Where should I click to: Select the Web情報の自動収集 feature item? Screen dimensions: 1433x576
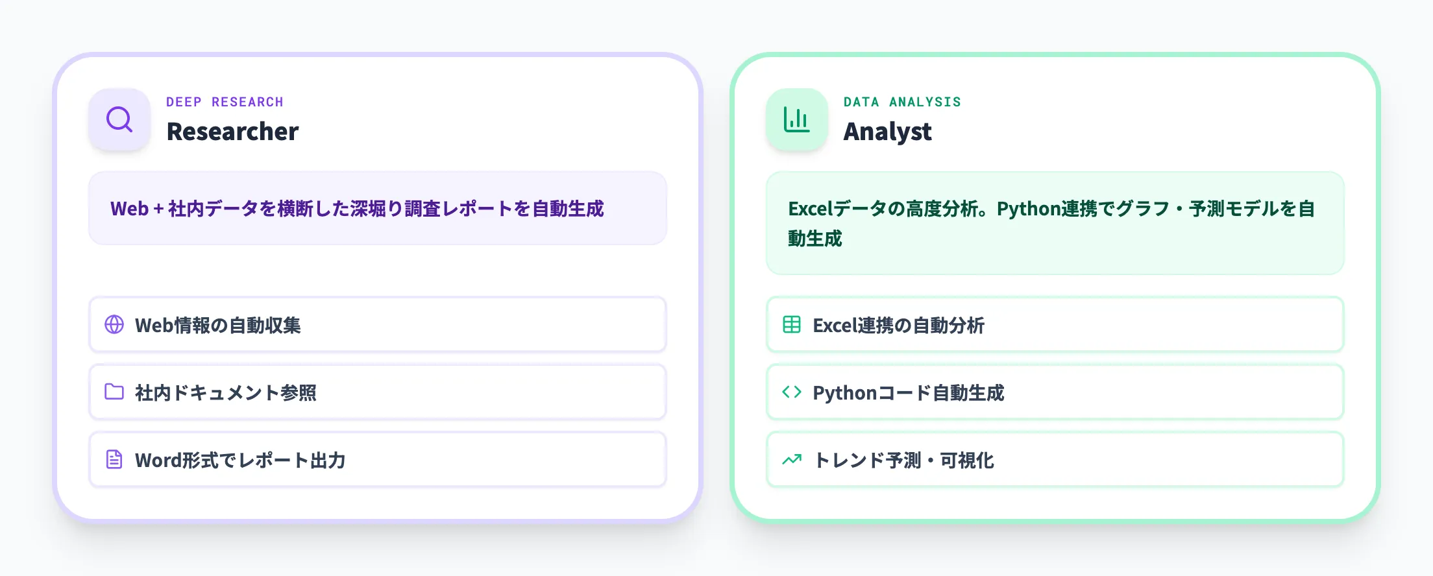[378, 325]
